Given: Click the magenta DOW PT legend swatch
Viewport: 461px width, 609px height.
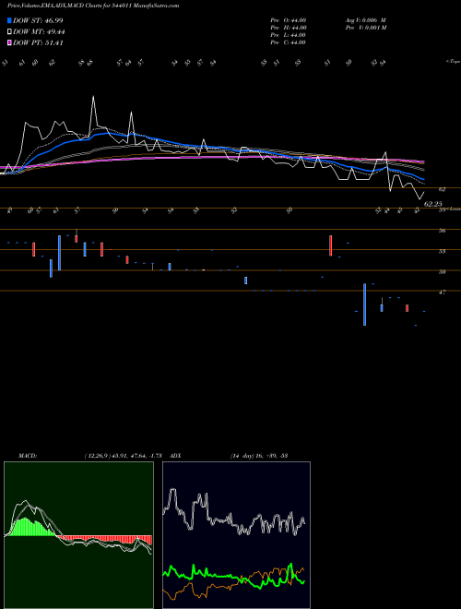Looking at the screenshot, I should coord(9,43).
